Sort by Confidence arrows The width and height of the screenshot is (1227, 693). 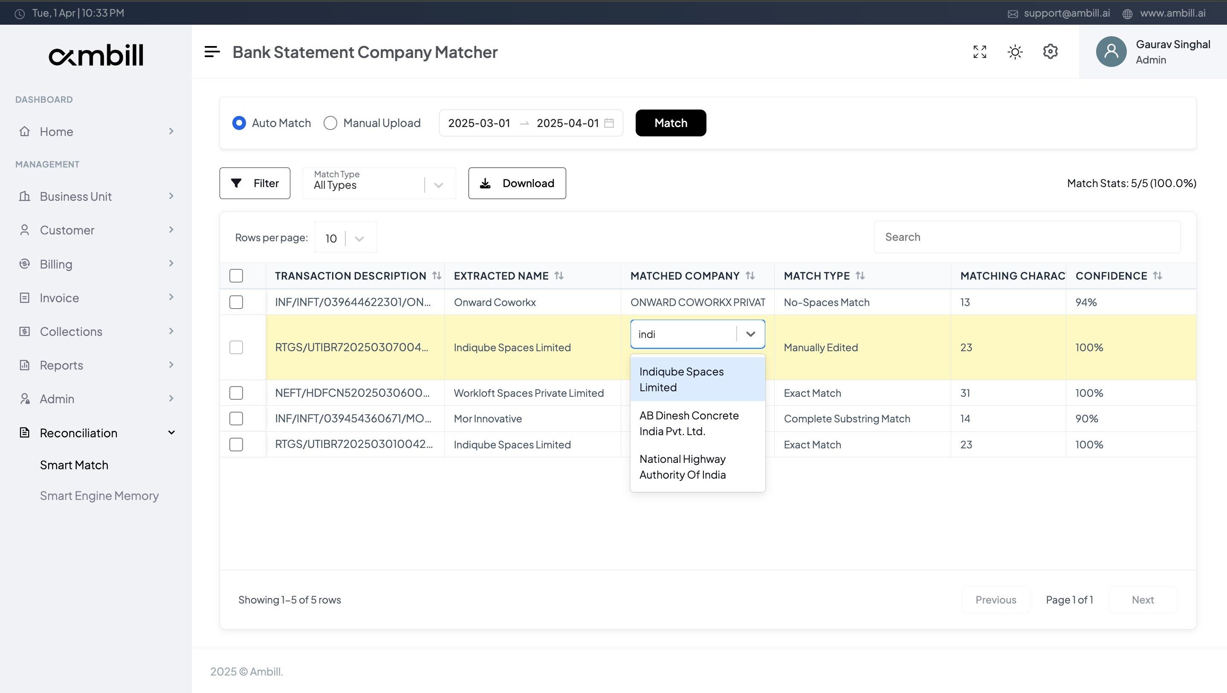[x=1158, y=275]
